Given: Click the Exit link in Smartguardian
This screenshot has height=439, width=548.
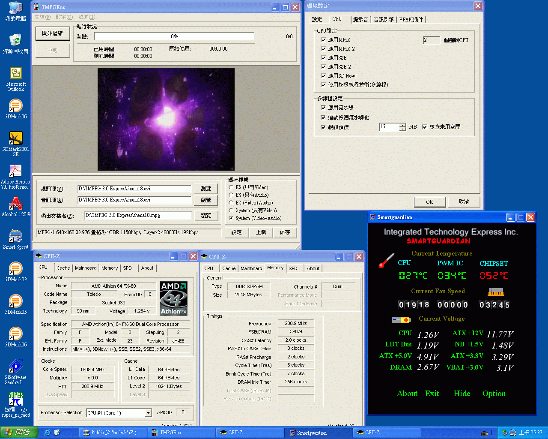Looking at the screenshot, I should [432, 394].
